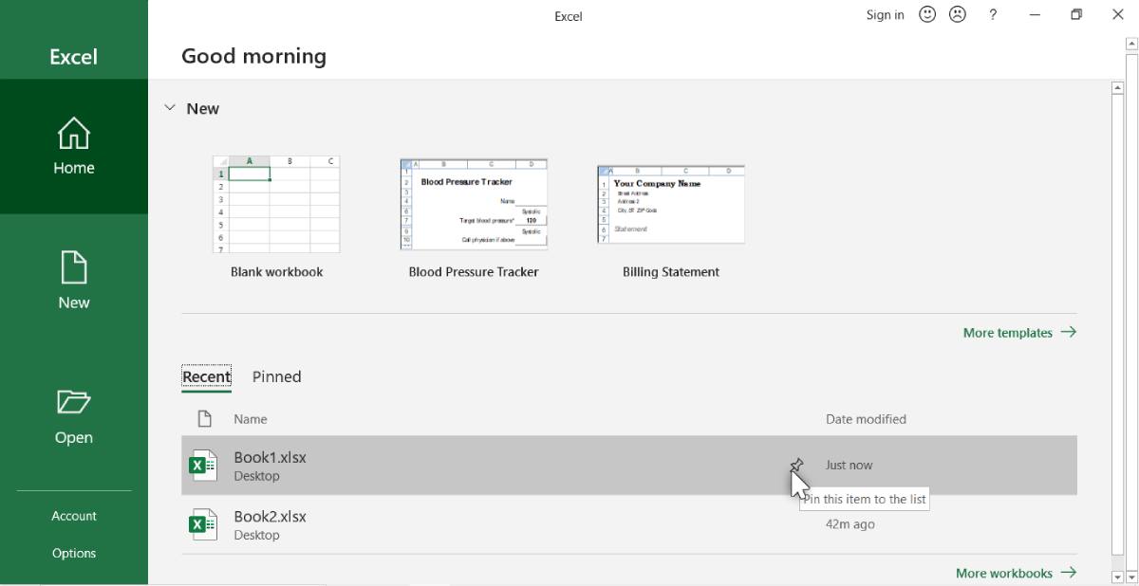Viewport: 1139px width, 586px height.
Task: Click the scrollbar up arrow of the page
Action: tap(1117, 88)
